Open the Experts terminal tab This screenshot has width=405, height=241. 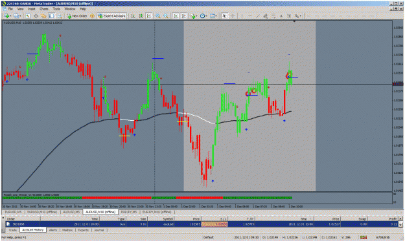[83, 230]
